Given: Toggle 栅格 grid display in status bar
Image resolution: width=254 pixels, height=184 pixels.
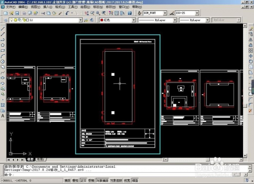Looking at the screenshot, I should click(x=75, y=180).
